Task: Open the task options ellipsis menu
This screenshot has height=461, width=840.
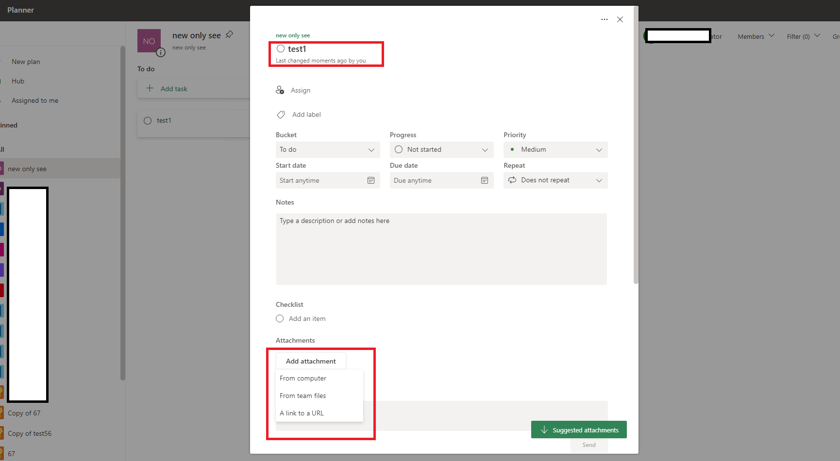Action: click(x=604, y=19)
